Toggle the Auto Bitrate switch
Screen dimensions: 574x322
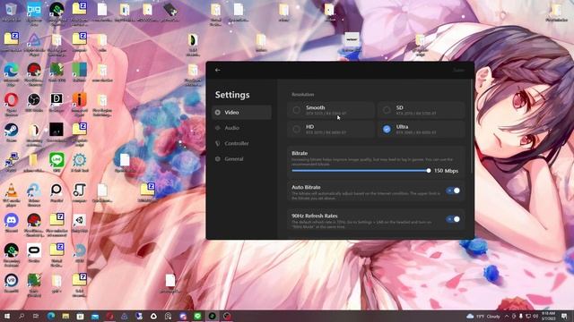[453, 191]
